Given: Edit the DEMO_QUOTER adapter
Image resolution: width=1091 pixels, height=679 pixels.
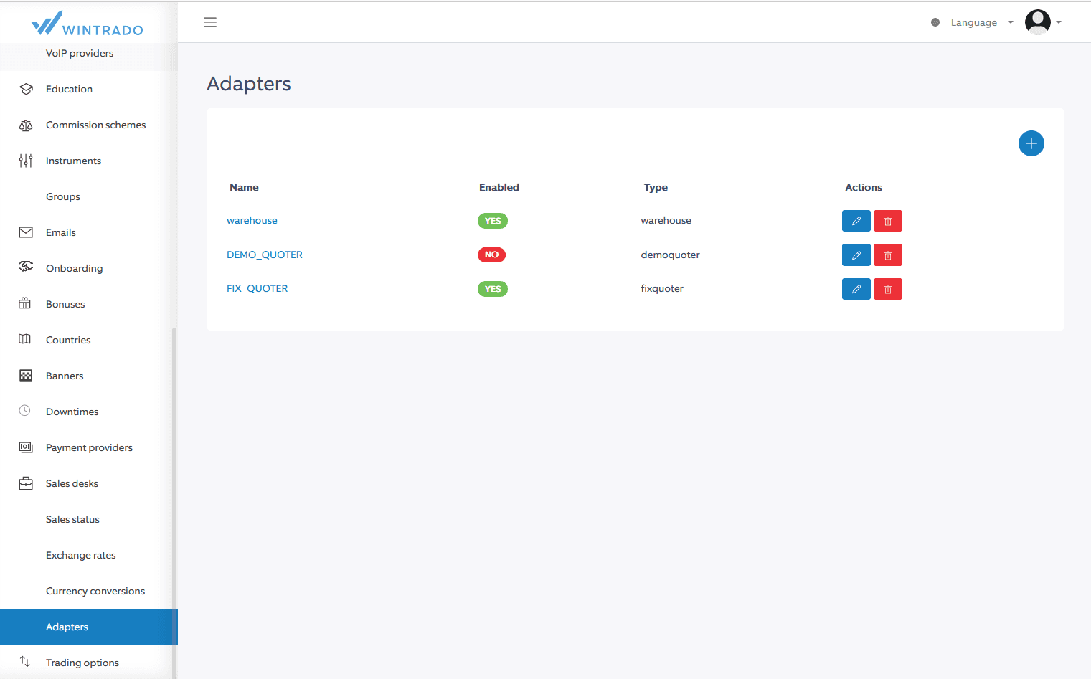Looking at the screenshot, I should point(856,255).
